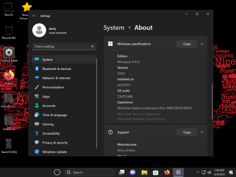The height and width of the screenshot is (177, 236).
Task: Open the Team Forum star shortcut
Action: click(26, 11)
